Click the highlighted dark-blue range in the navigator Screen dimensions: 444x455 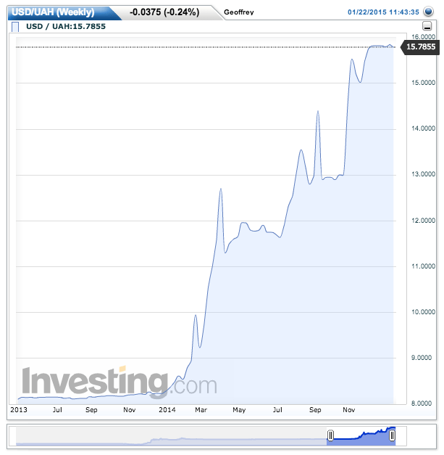[361, 436]
